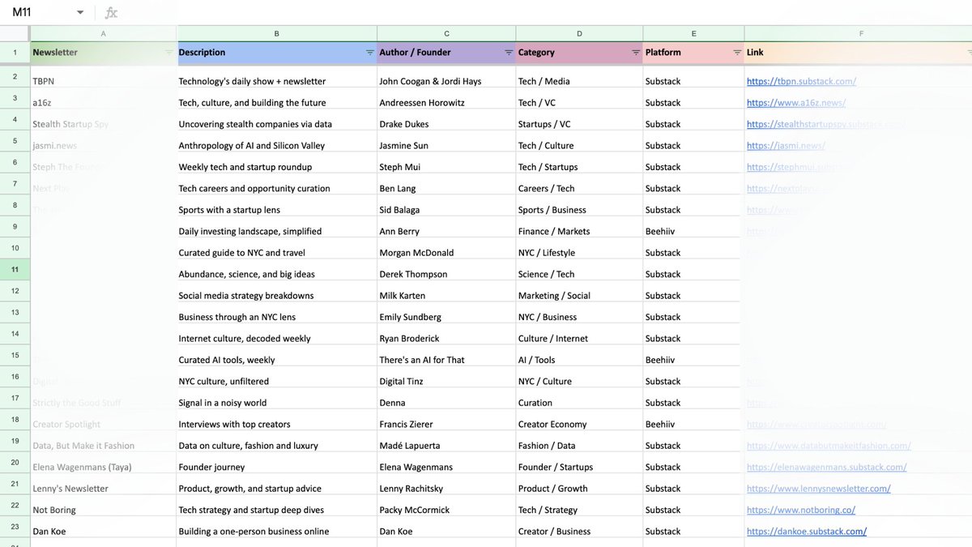
Task: Select column A header
Action: tap(104, 33)
